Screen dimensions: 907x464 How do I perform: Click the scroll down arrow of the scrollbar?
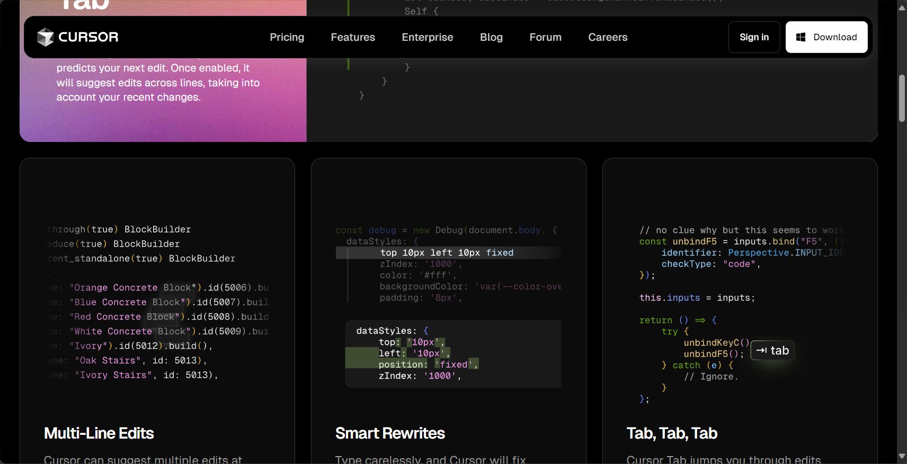[902, 456]
